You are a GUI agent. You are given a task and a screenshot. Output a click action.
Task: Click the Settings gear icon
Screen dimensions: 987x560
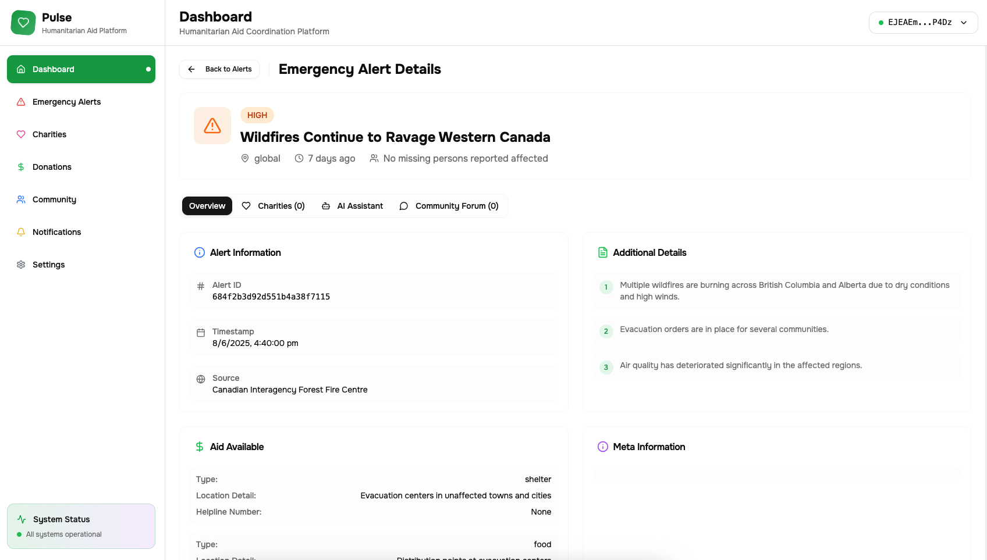pos(21,265)
